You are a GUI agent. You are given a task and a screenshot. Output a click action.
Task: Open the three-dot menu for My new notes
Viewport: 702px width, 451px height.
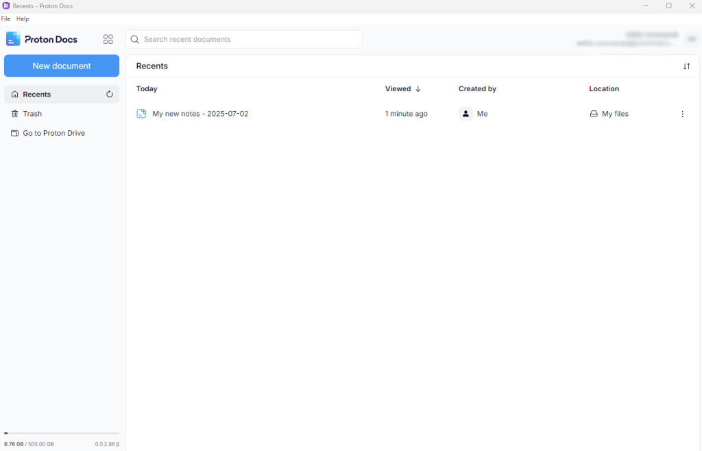(682, 114)
